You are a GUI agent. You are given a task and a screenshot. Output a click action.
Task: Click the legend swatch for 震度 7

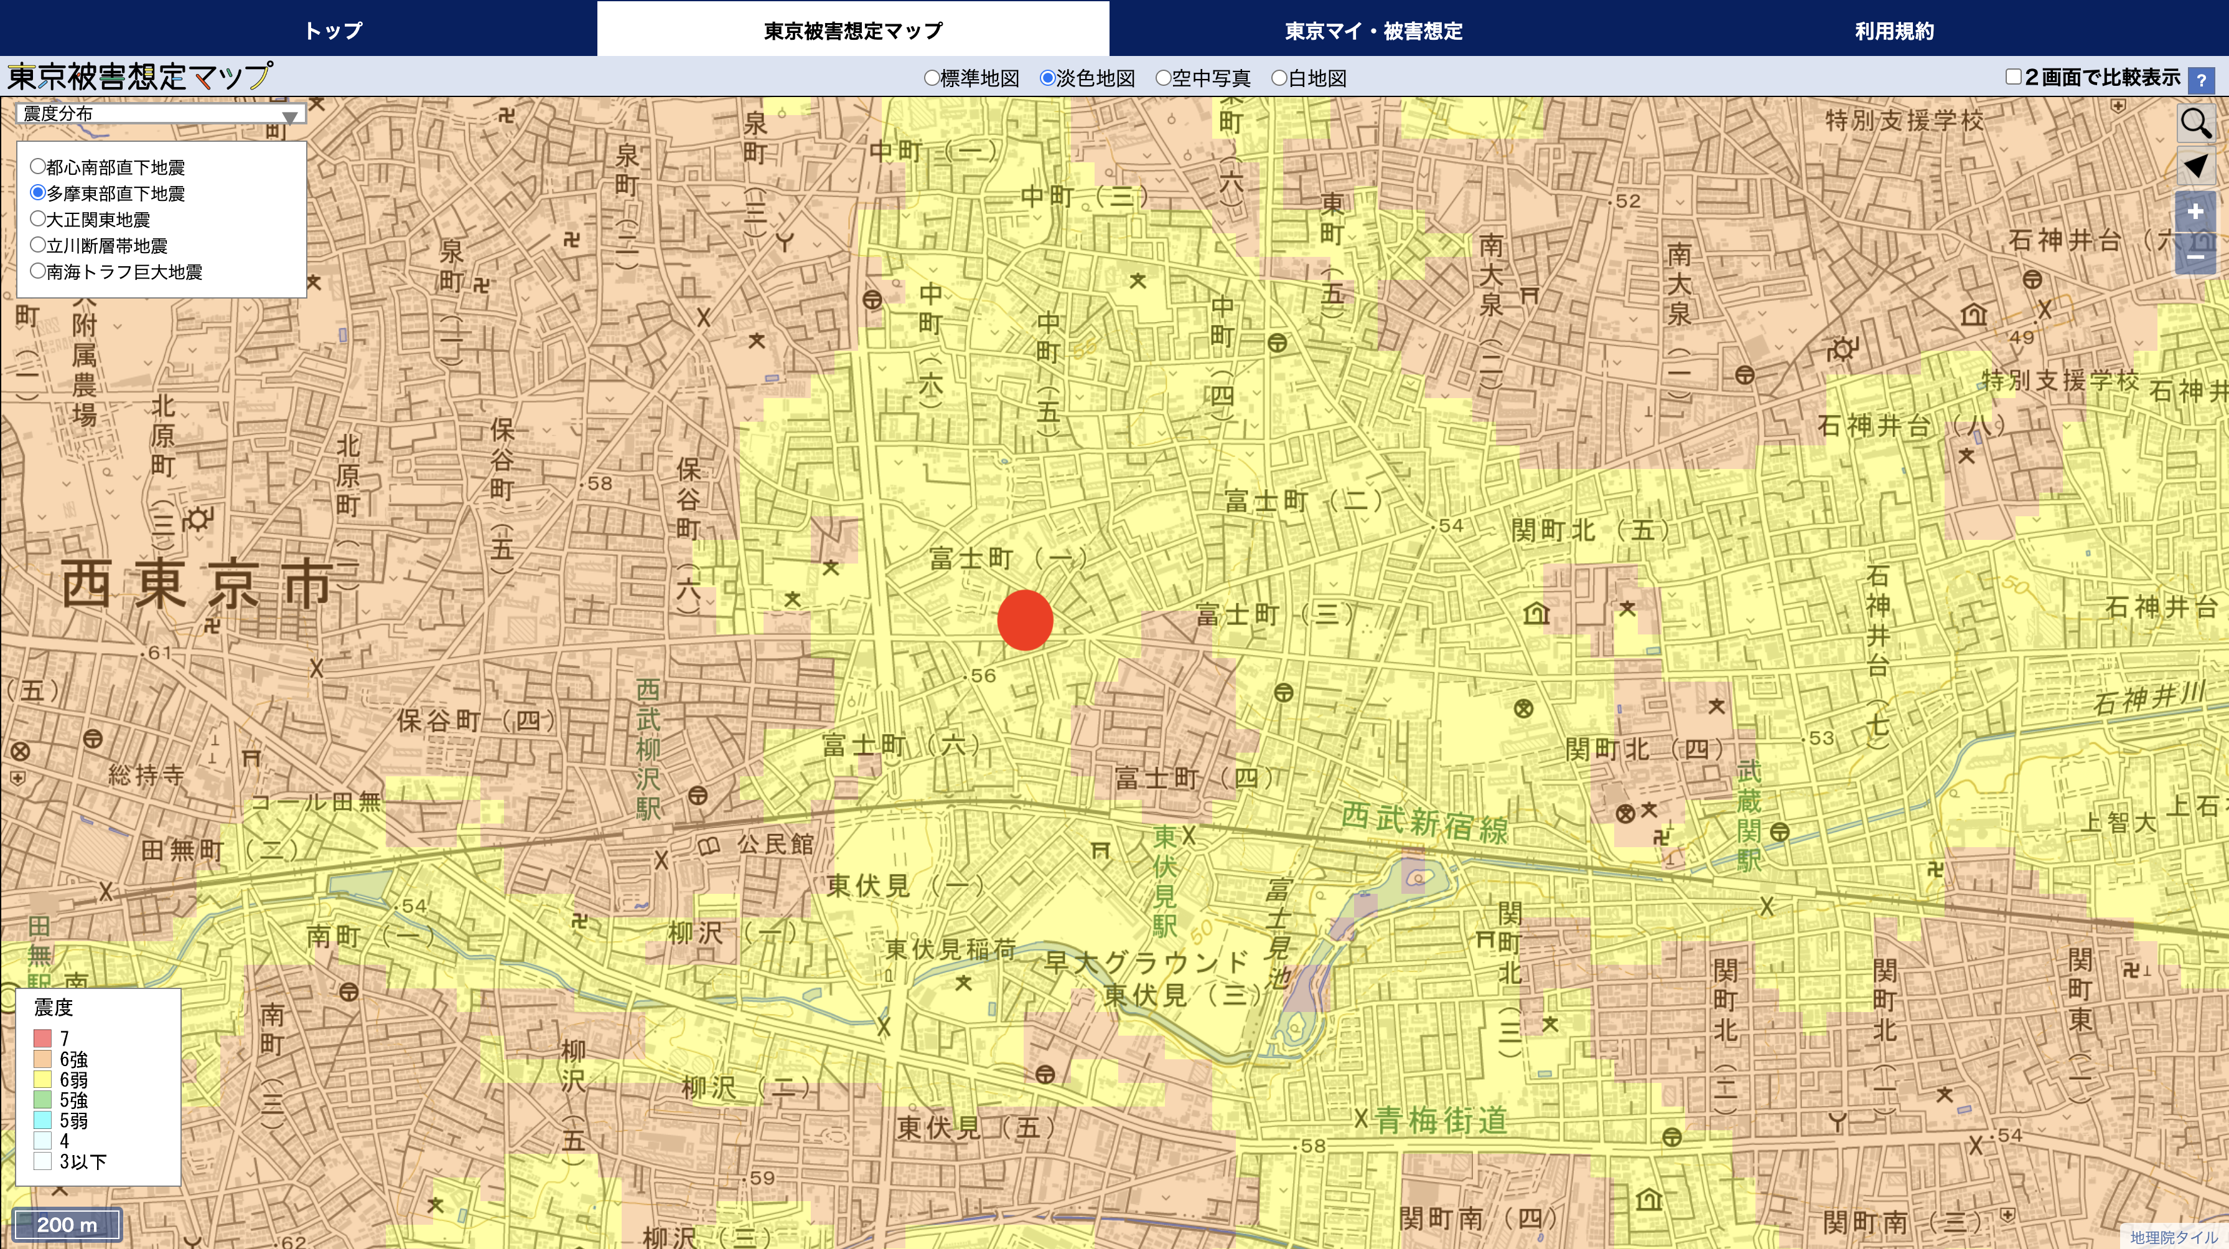[x=42, y=1038]
